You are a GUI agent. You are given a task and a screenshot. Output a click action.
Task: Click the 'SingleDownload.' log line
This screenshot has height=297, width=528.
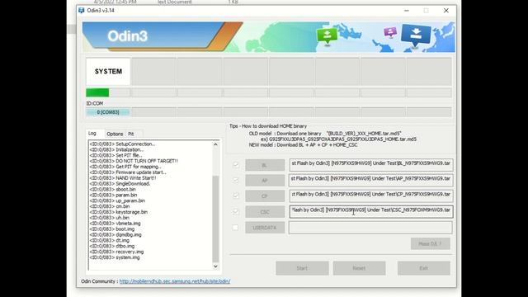point(120,184)
